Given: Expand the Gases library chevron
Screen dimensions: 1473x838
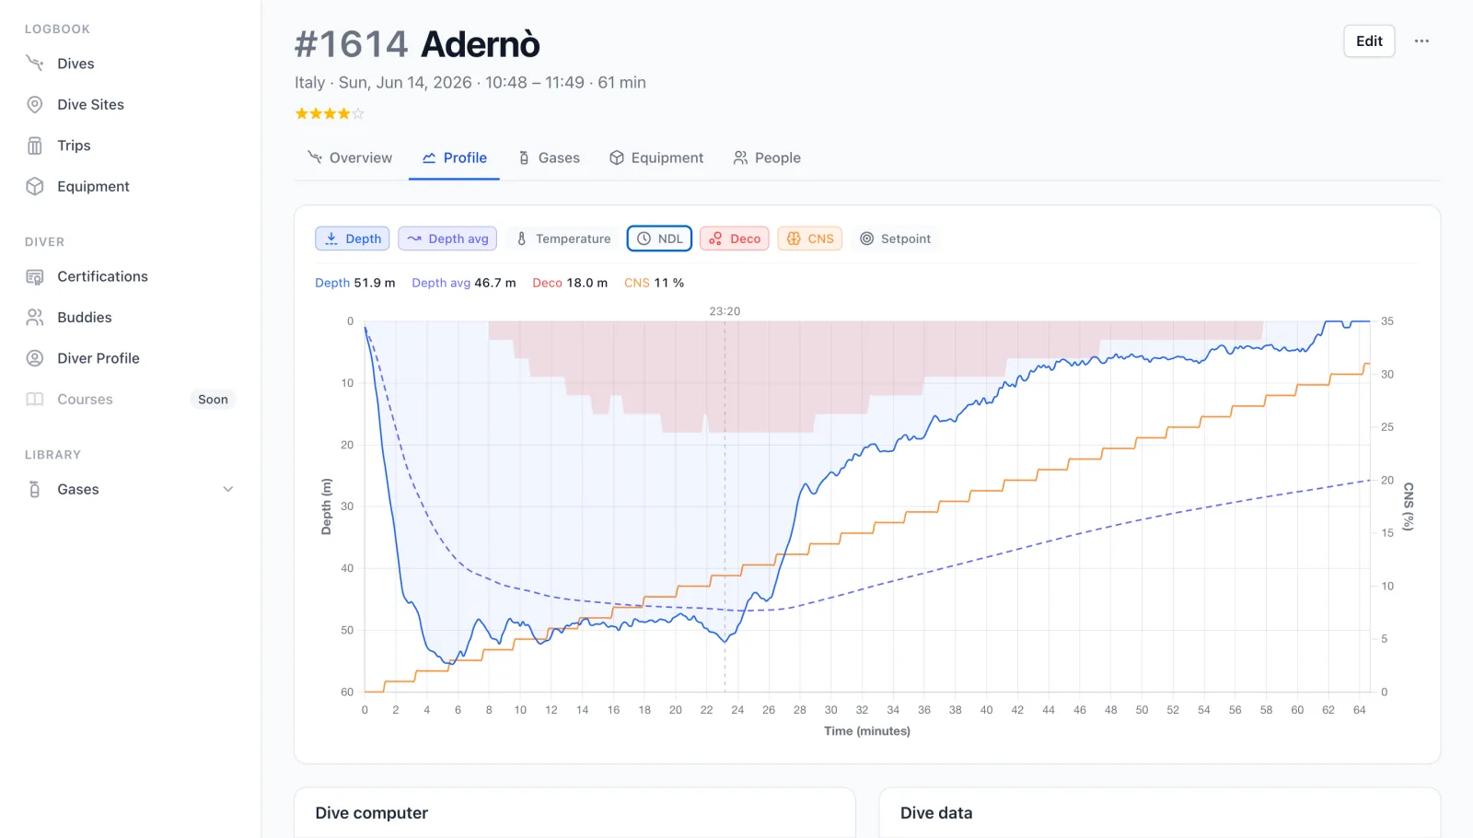Looking at the screenshot, I should pyautogui.click(x=228, y=489).
